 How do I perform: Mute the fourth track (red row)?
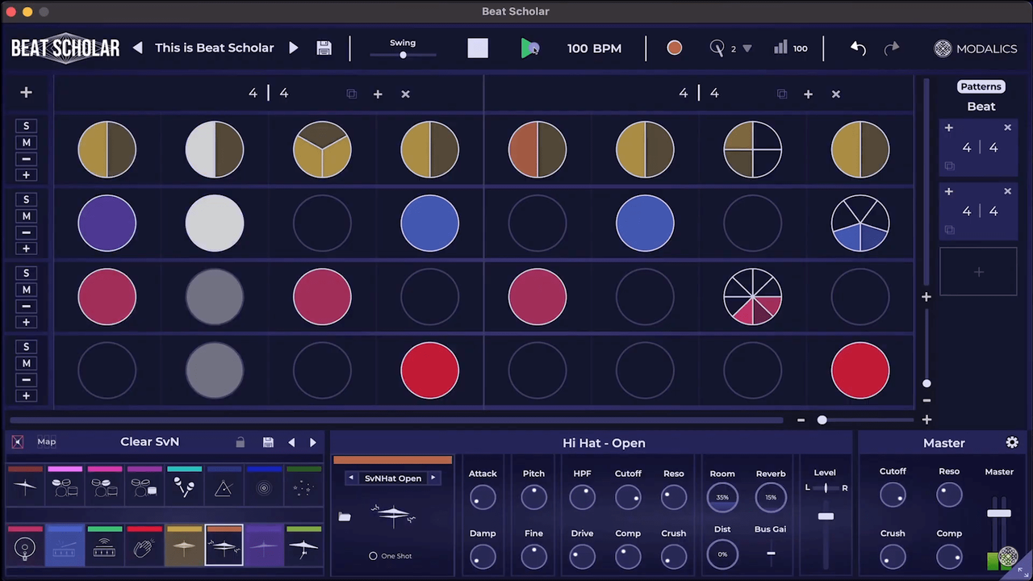[26, 363]
